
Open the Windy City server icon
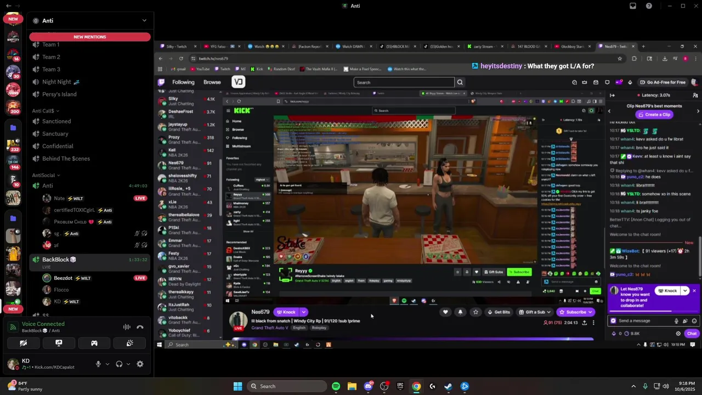point(13,37)
